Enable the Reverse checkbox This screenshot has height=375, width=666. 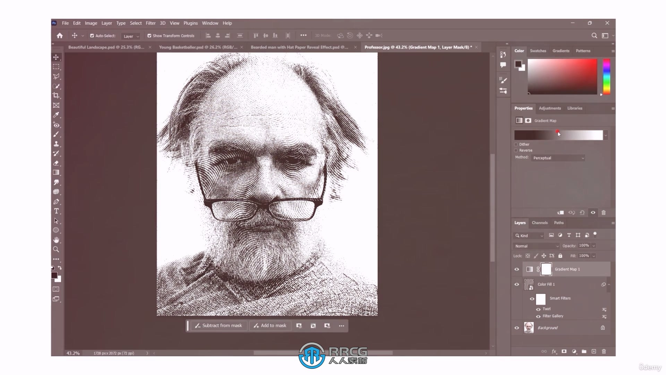pos(516,150)
